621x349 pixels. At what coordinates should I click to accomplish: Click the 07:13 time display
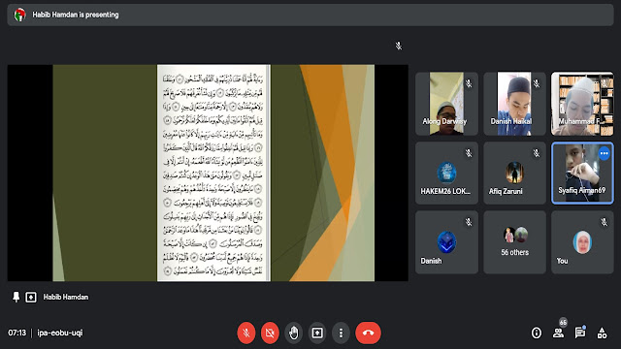coord(17,333)
